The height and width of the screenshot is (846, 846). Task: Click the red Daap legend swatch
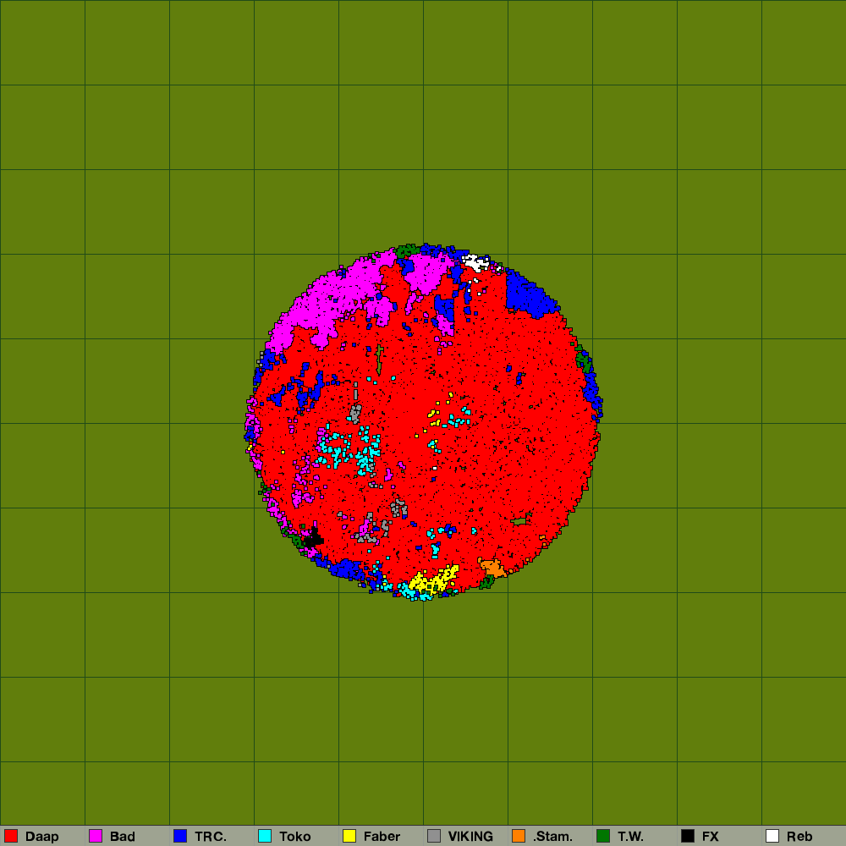[11, 836]
